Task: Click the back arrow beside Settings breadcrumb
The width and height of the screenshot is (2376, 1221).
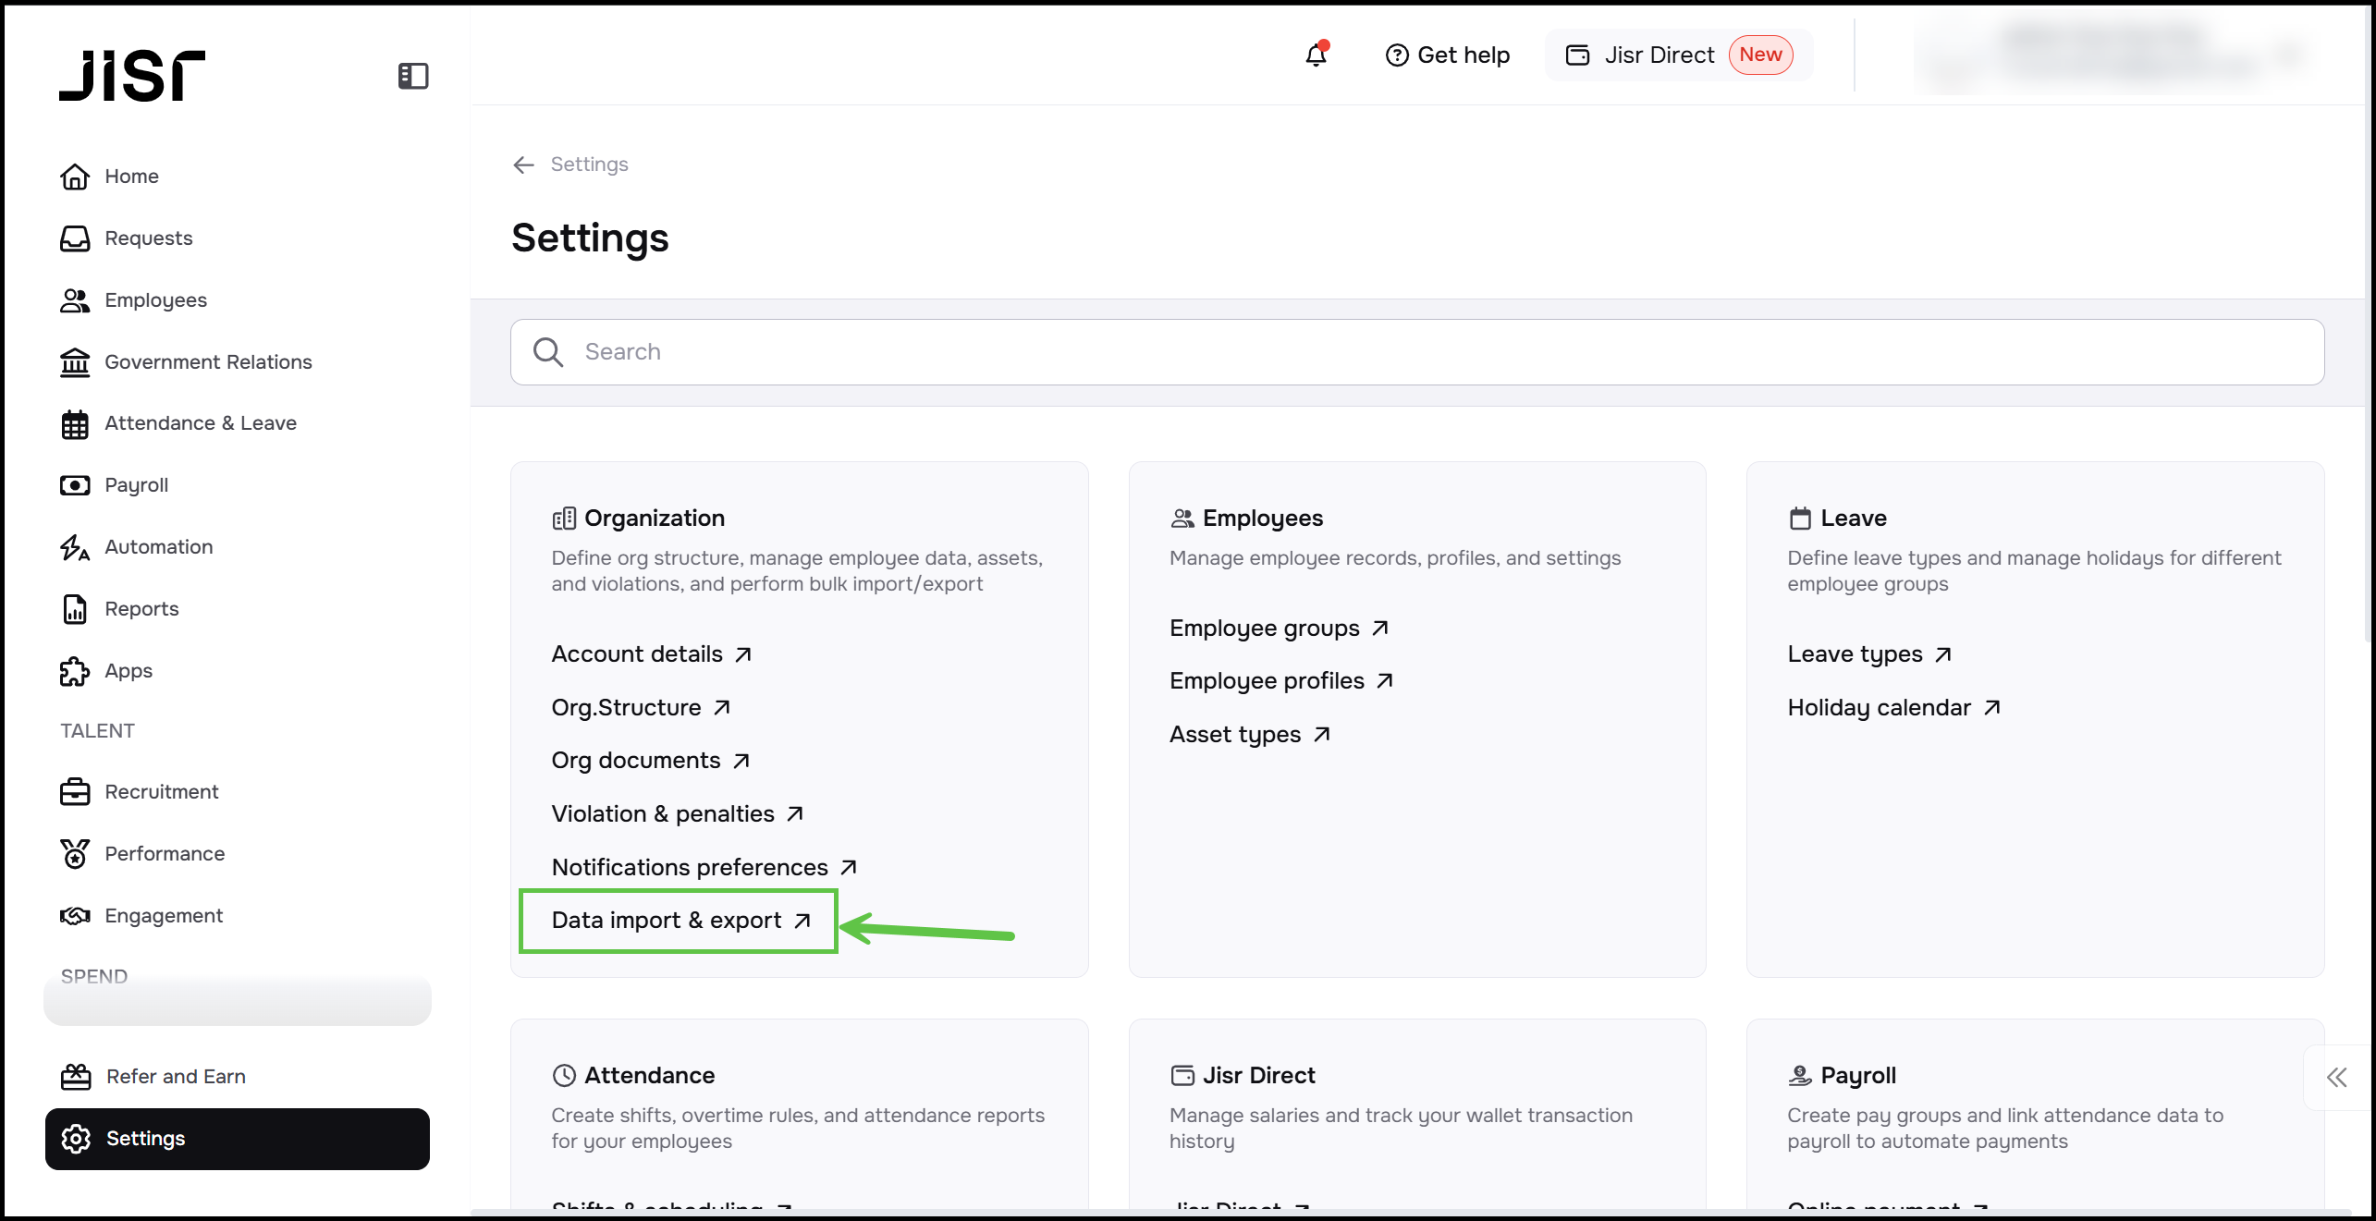Action: point(524,165)
